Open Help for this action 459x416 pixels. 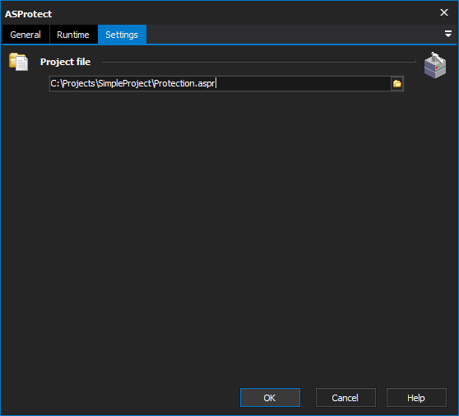[x=416, y=398]
